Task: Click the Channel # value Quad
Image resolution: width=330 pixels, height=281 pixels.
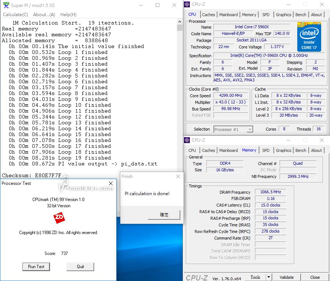Action: (x=298, y=163)
